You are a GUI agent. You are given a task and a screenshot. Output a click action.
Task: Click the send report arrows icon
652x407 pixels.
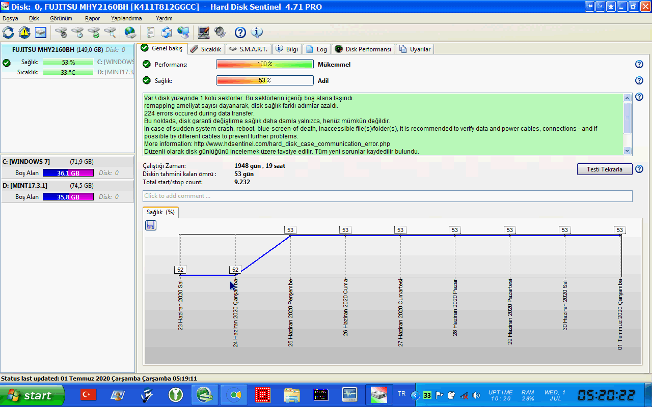tap(167, 33)
